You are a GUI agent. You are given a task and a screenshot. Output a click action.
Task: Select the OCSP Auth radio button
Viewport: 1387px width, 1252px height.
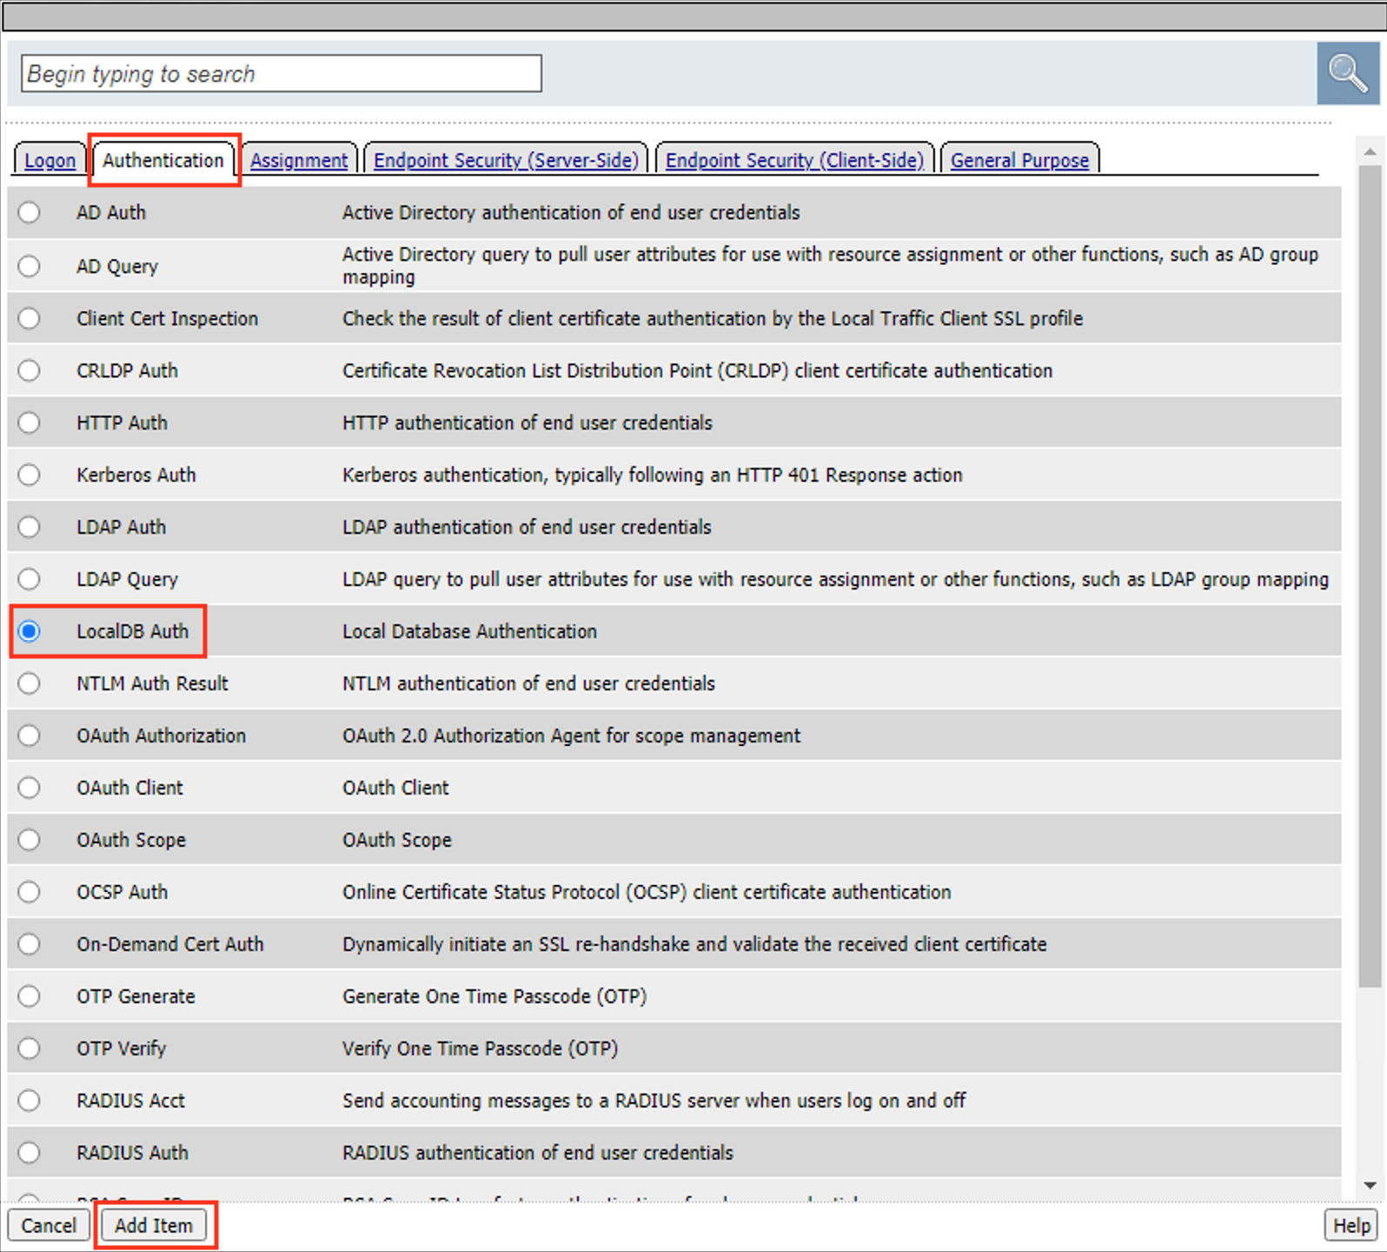(30, 892)
